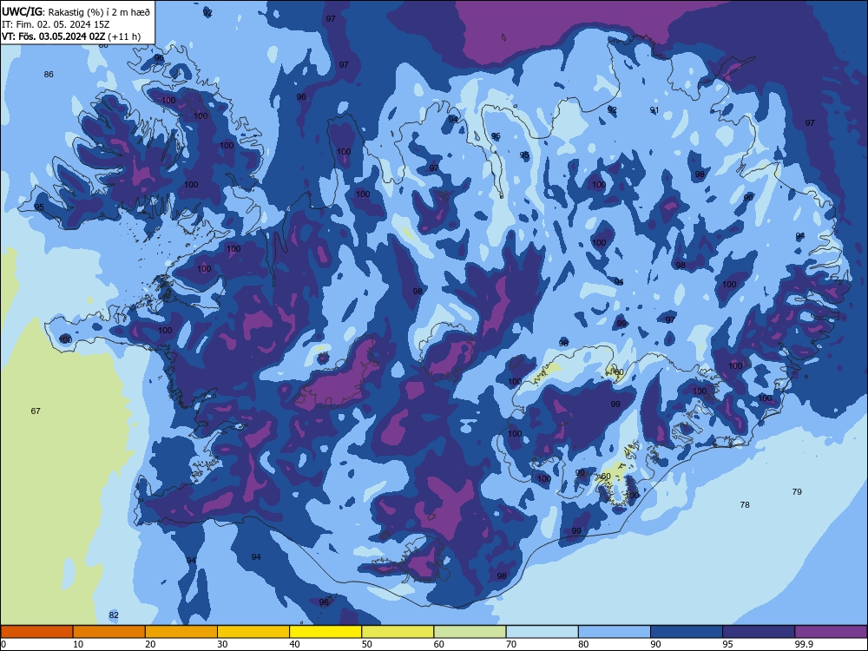Pick the dark indigo 95–99.9 legend swatch
The height and width of the screenshot is (651, 868).
pyautogui.click(x=759, y=632)
